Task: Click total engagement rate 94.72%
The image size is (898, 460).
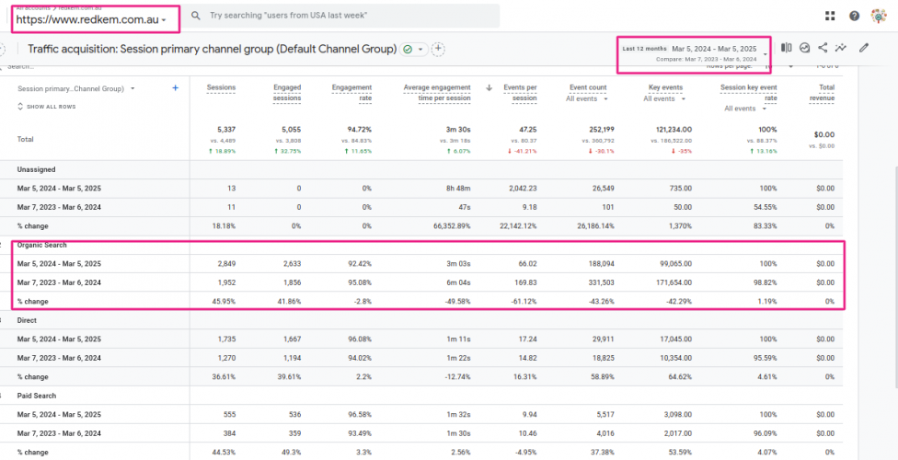Action: point(359,130)
